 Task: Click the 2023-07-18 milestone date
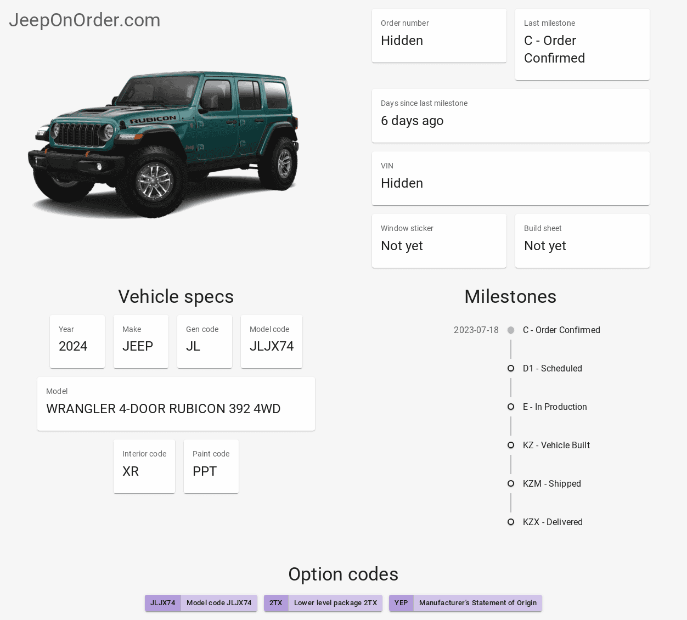pyautogui.click(x=476, y=330)
